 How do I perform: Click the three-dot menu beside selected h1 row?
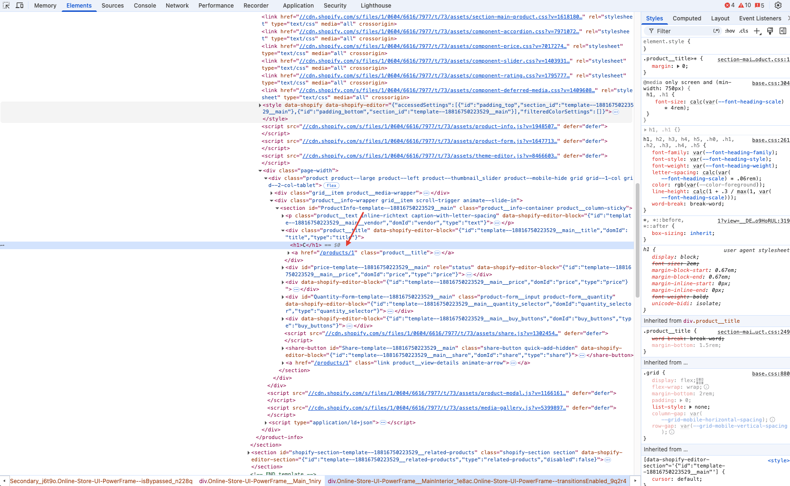point(2,245)
